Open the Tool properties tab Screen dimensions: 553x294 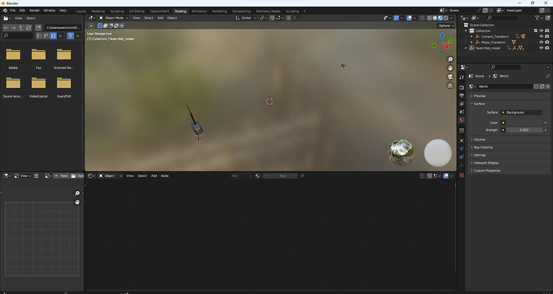(x=462, y=77)
